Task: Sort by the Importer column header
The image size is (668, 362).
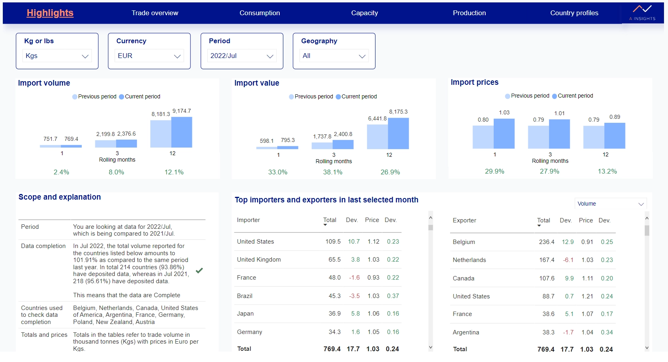Action: tap(248, 220)
